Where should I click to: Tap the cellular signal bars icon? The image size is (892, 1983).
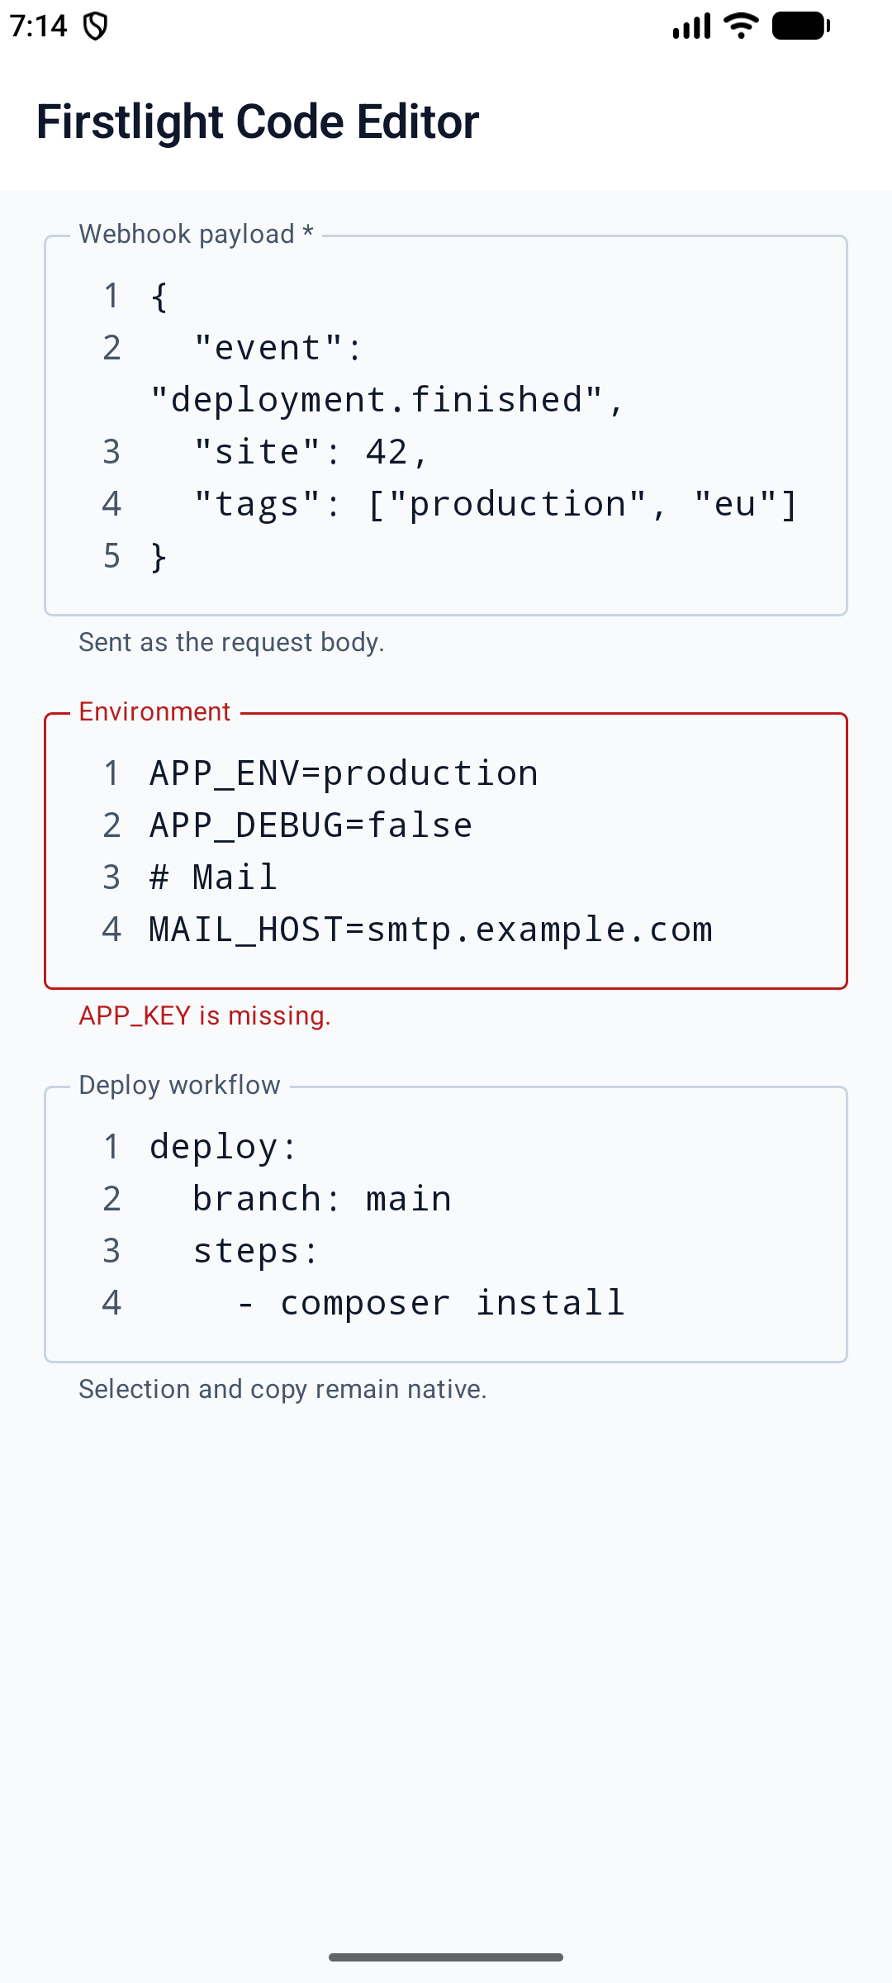pos(692,26)
